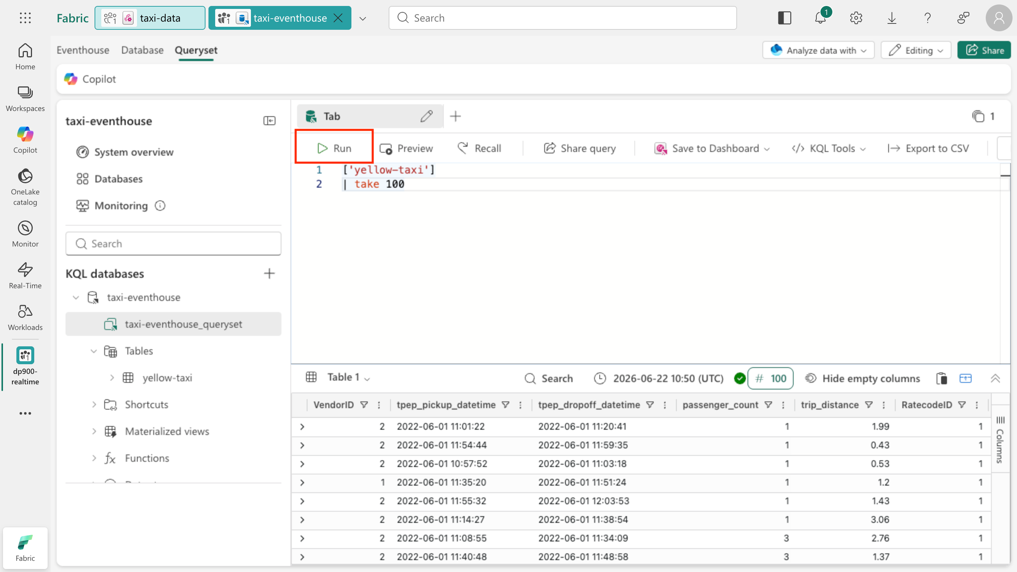Screen dimensions: 1017x572
Task: Expand Materialized views node
Action: click(x=94, y=431)
